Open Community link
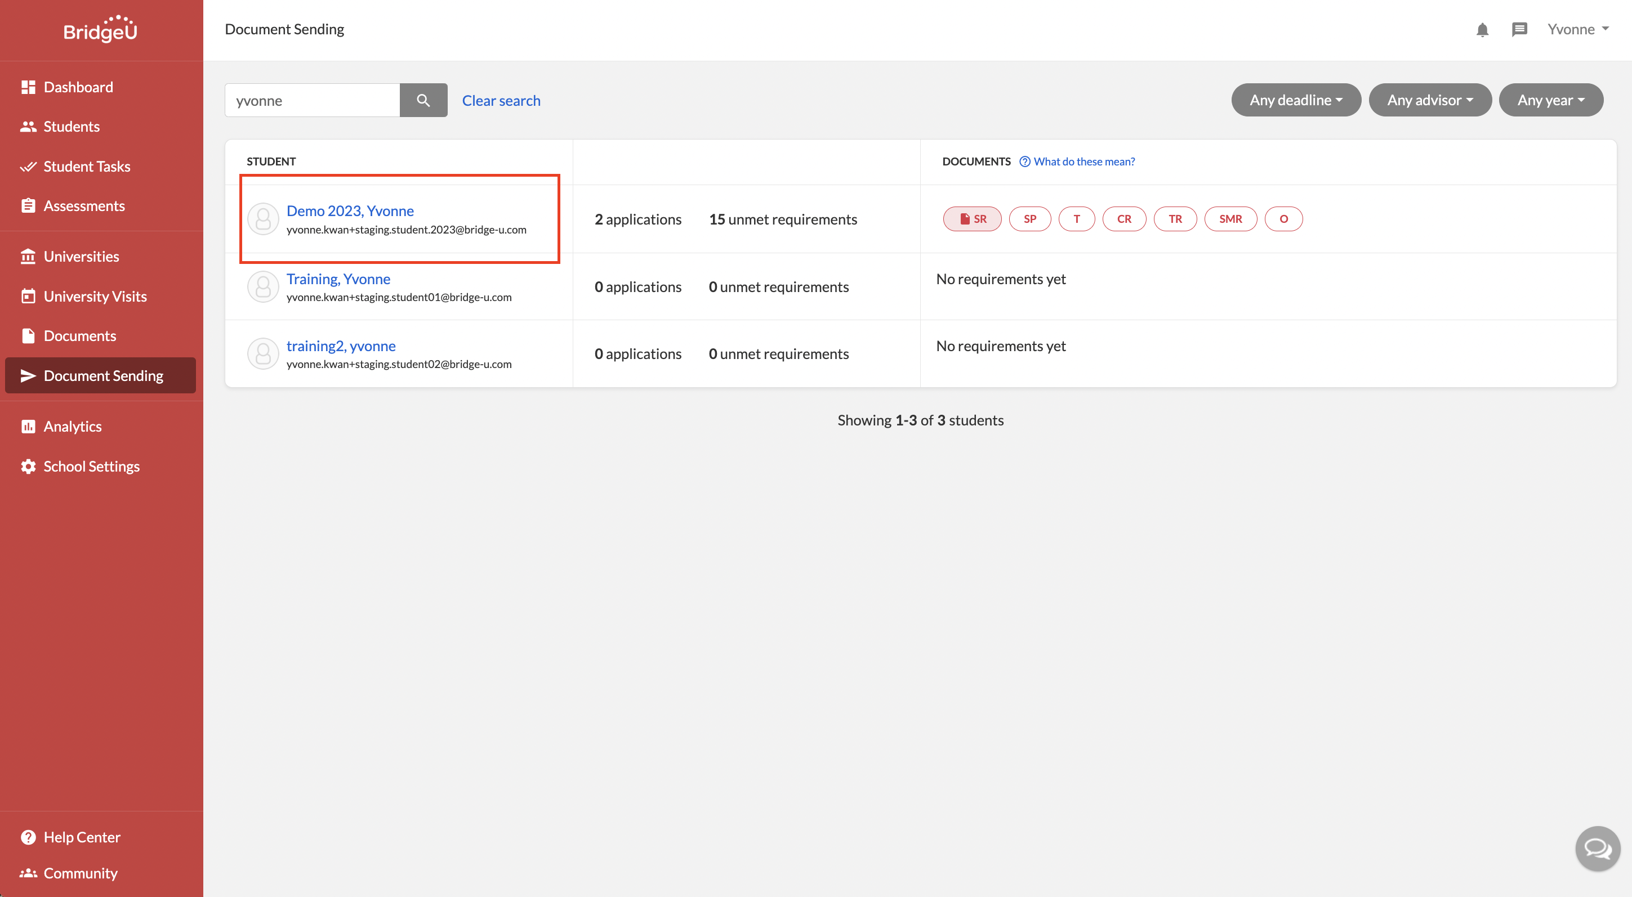1632x897 pixels. (x=81, y=873)
